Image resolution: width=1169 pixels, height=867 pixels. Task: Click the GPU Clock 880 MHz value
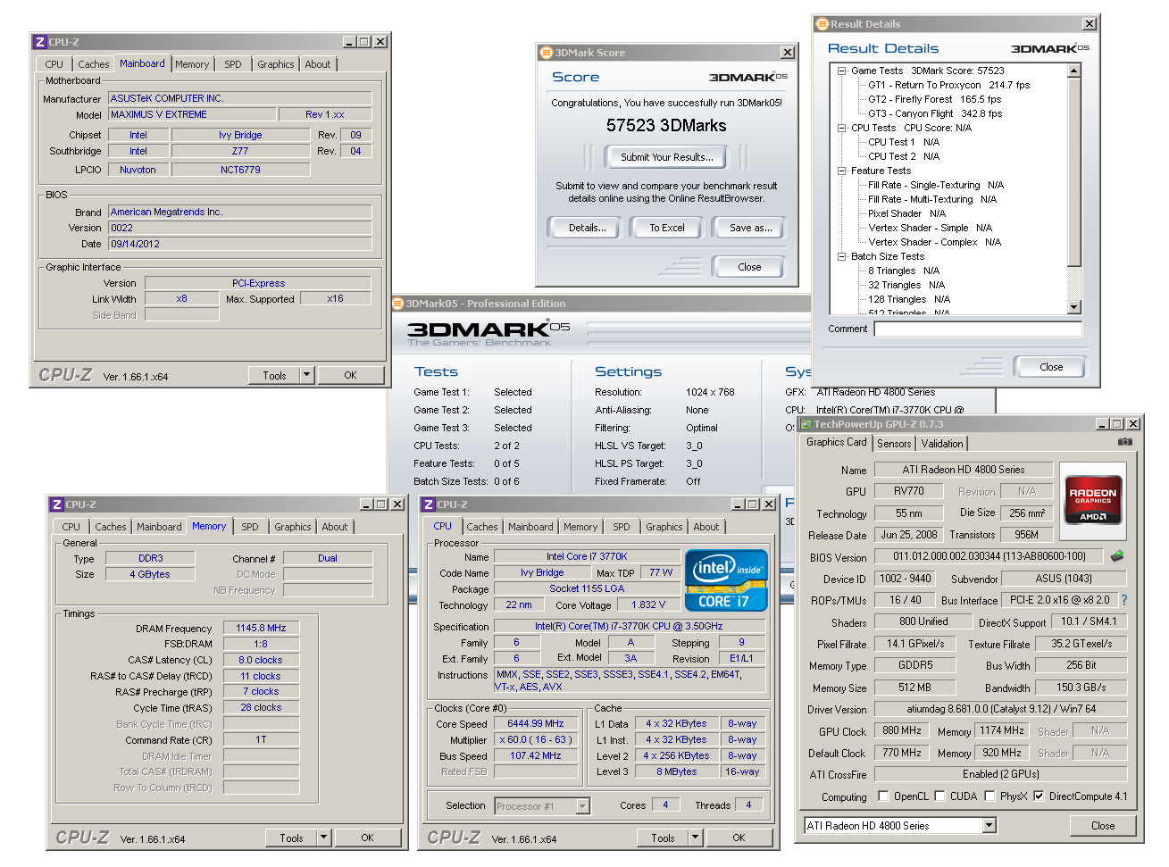click(902, 730)
